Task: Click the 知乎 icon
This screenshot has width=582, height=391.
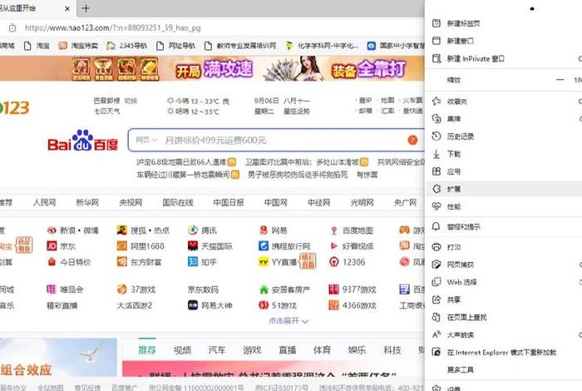Action: (193, 262)
